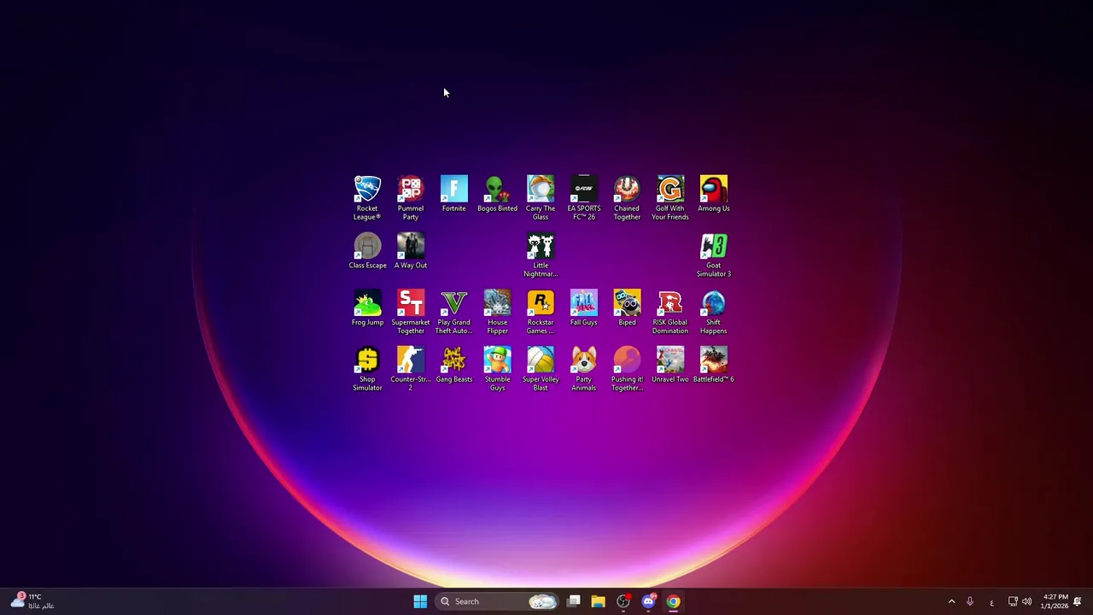Select the Party Animals corgi icon
The width and height of the screenshot is (1093, 615).
(584, 370)
